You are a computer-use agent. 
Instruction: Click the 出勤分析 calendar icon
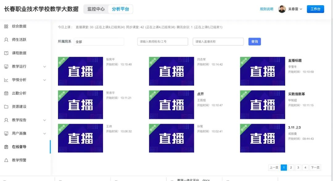pyautogui.click(x=6, y=93)
